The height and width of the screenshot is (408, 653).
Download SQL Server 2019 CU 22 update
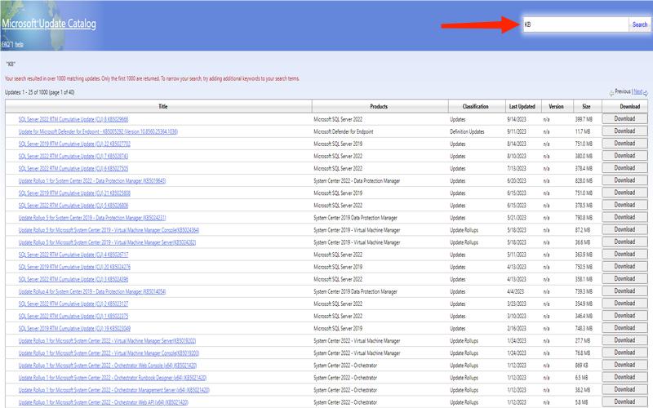tap(624, 144)
